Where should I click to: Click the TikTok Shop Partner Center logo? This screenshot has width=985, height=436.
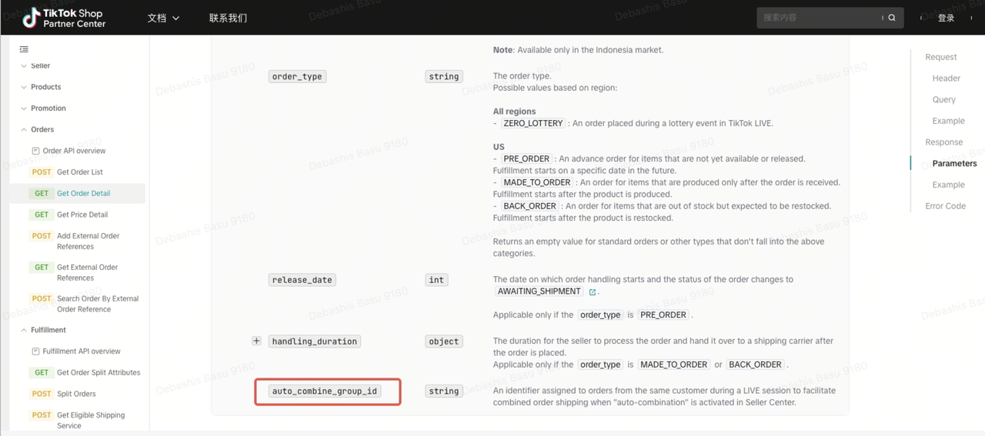63,18
